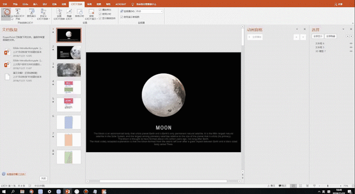Open the File (文件) tab
Viewport: 355px width, 194px height.
5,4
